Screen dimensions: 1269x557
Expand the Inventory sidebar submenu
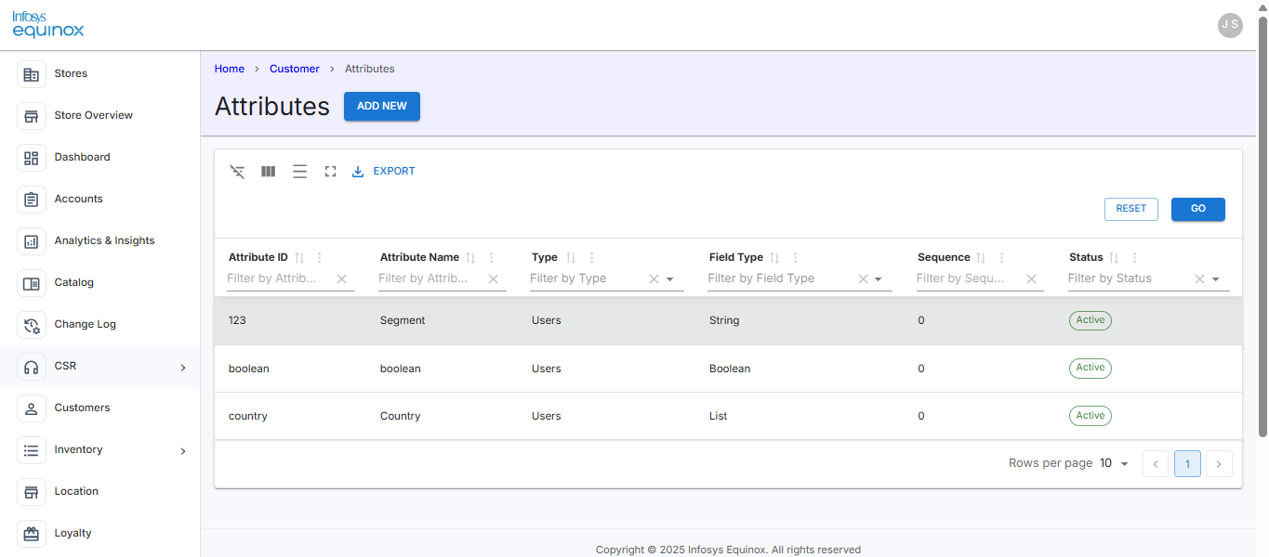pyautogui.click(x=183, y=451)
